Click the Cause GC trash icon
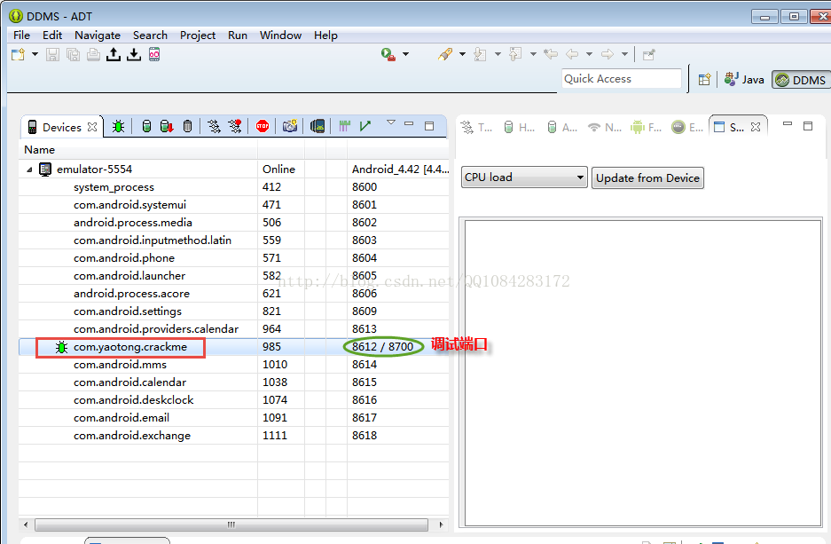This screenshot has height=544, width=831. [188, 126]
